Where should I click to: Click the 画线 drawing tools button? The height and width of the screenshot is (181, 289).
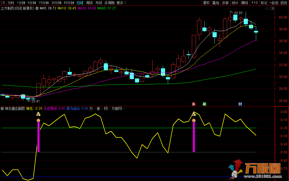click(245, 3)
